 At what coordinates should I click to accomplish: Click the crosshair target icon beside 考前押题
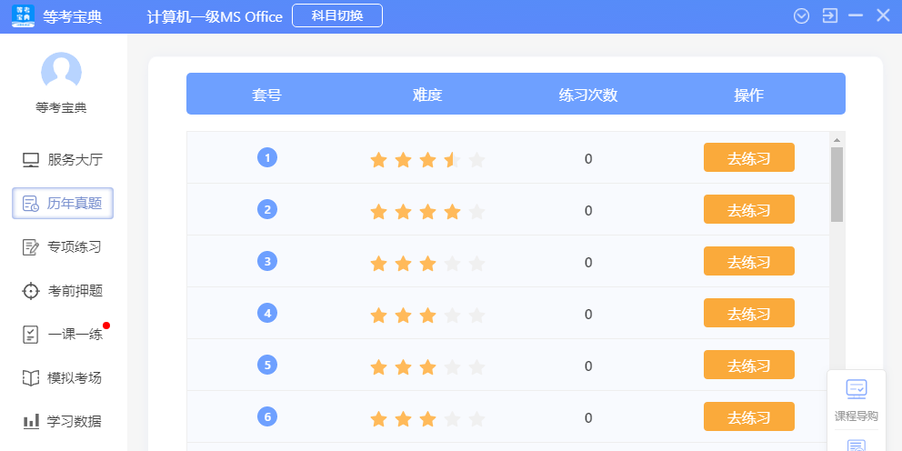(31, 291)
